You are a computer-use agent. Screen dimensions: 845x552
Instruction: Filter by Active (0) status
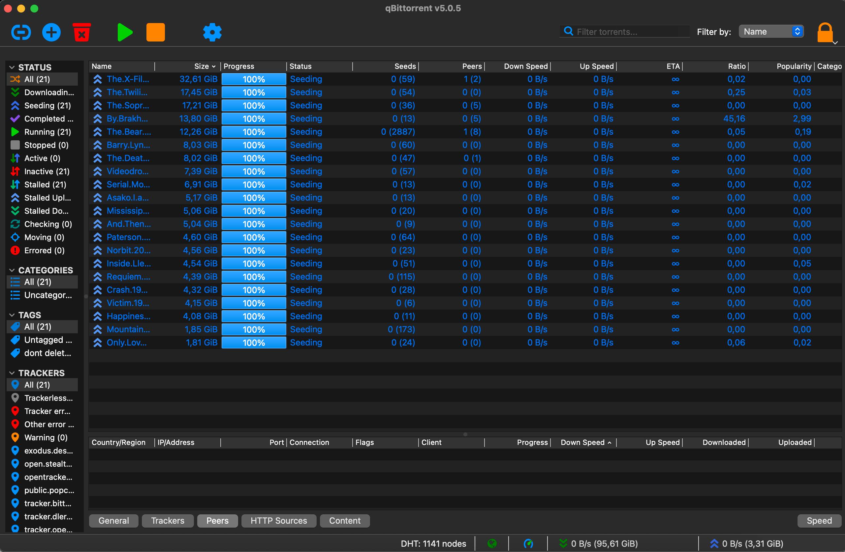43,158
